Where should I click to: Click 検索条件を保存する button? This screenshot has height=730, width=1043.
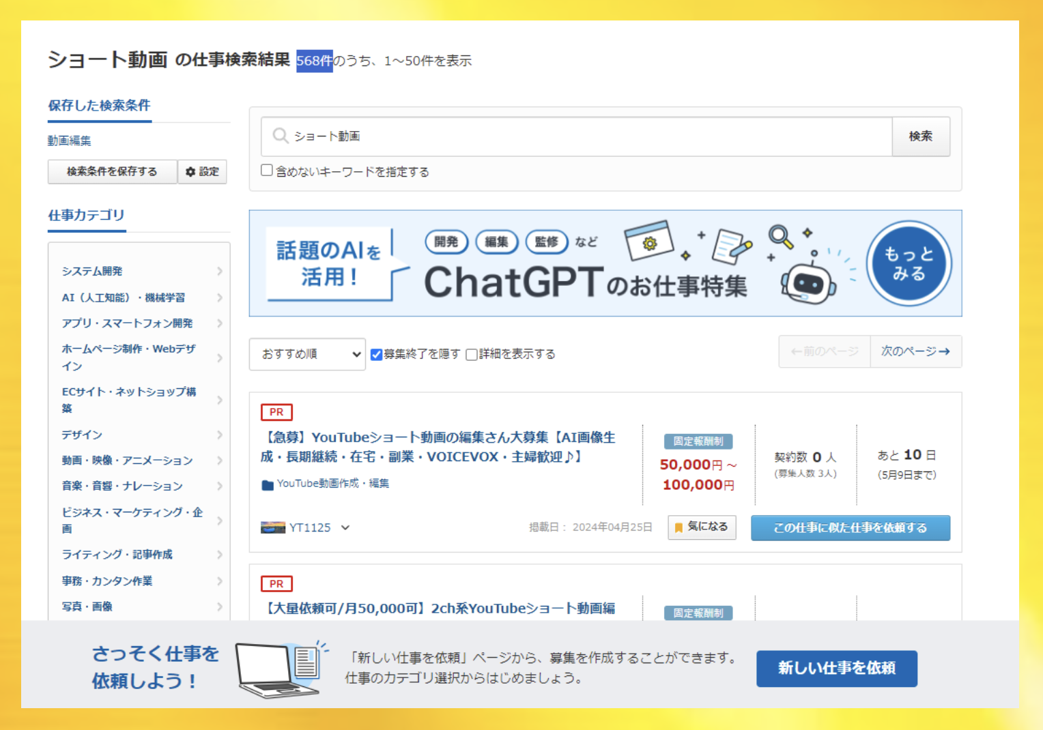click(113, 172)
